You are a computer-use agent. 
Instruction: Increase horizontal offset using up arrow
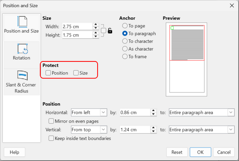click(153, 111)
